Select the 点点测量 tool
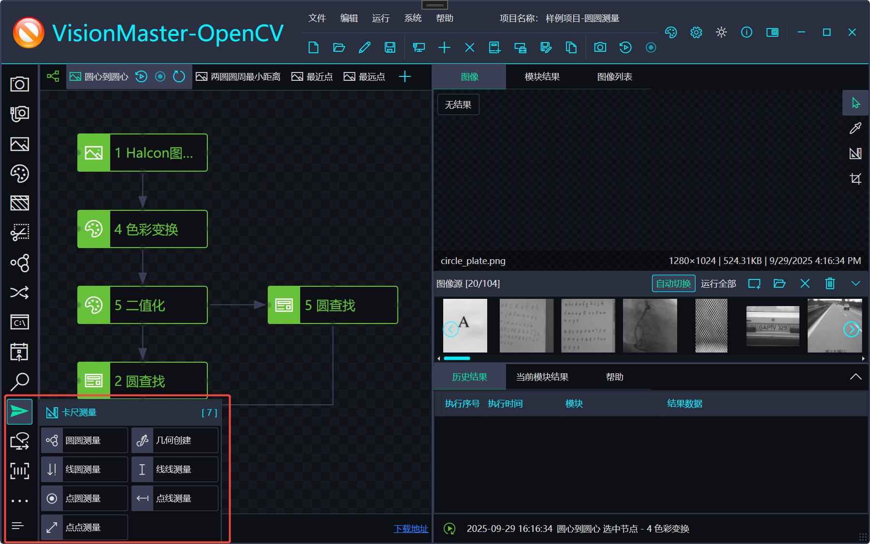 click(x=85, y=528)
